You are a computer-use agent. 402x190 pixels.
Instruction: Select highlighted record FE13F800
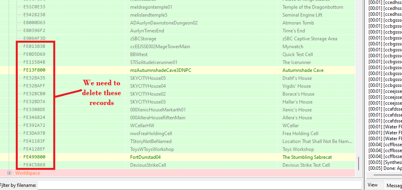click(34, 70)
